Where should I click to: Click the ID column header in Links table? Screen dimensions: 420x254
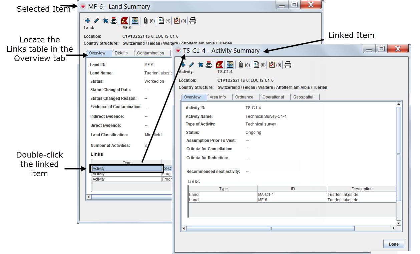coord(292,189)
